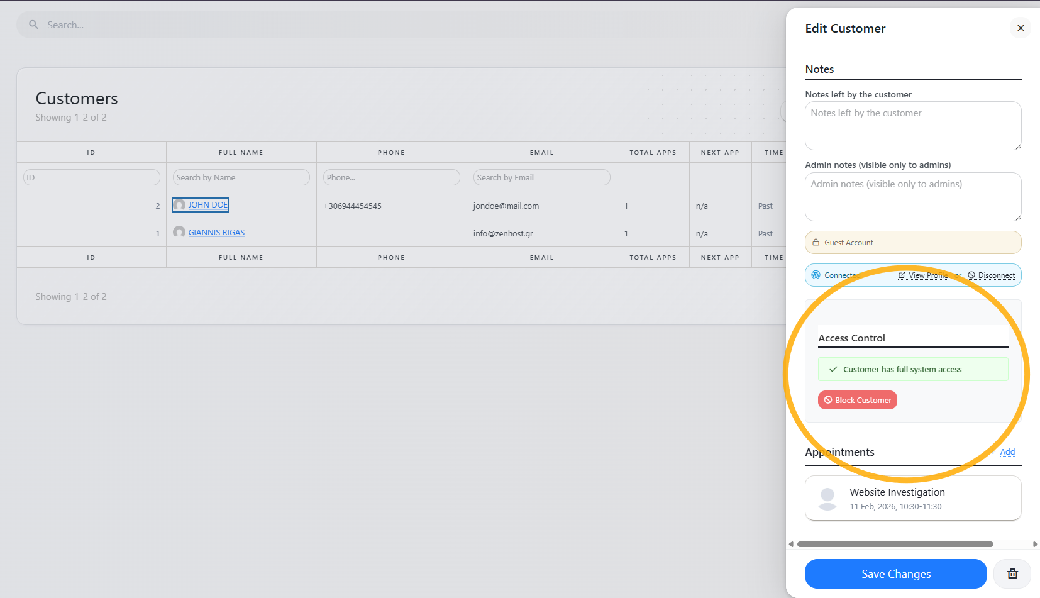This screenshot has width=1040, height=598.
Task: Click the panel's horizontal scrollbar
Action: click(895, 545)
